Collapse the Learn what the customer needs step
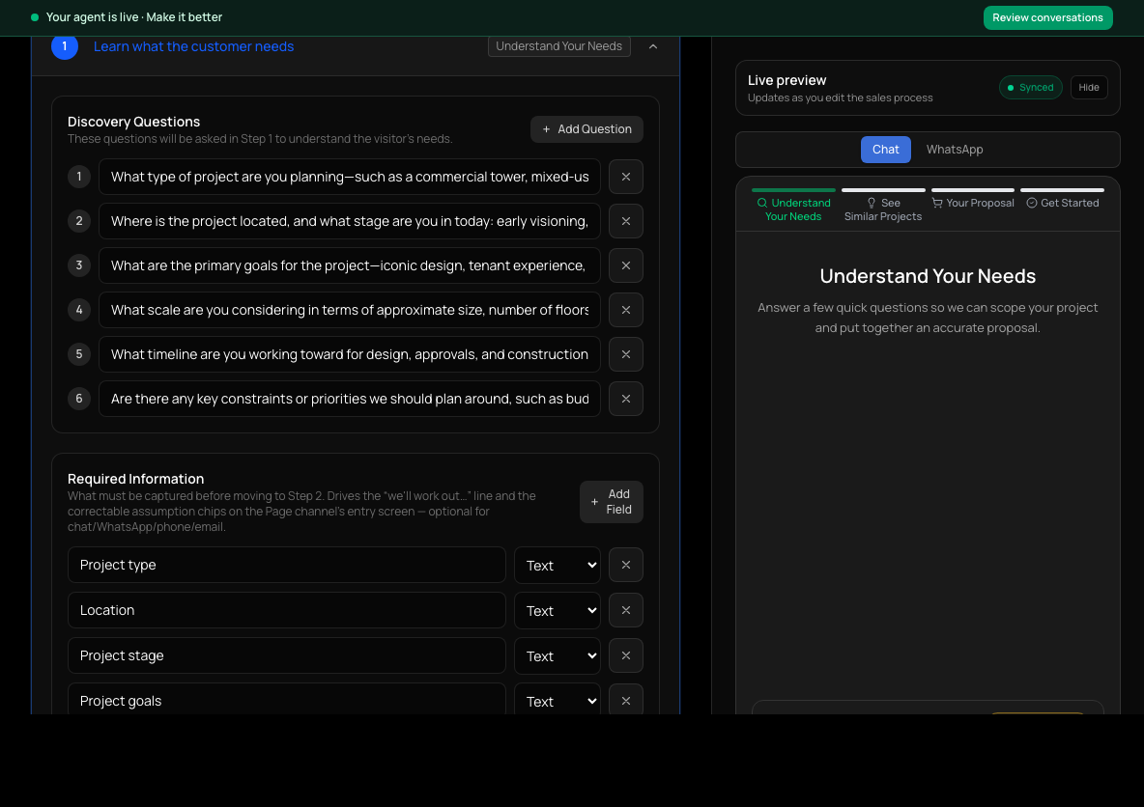The image size is (1144, 807). tap(653, 46)
